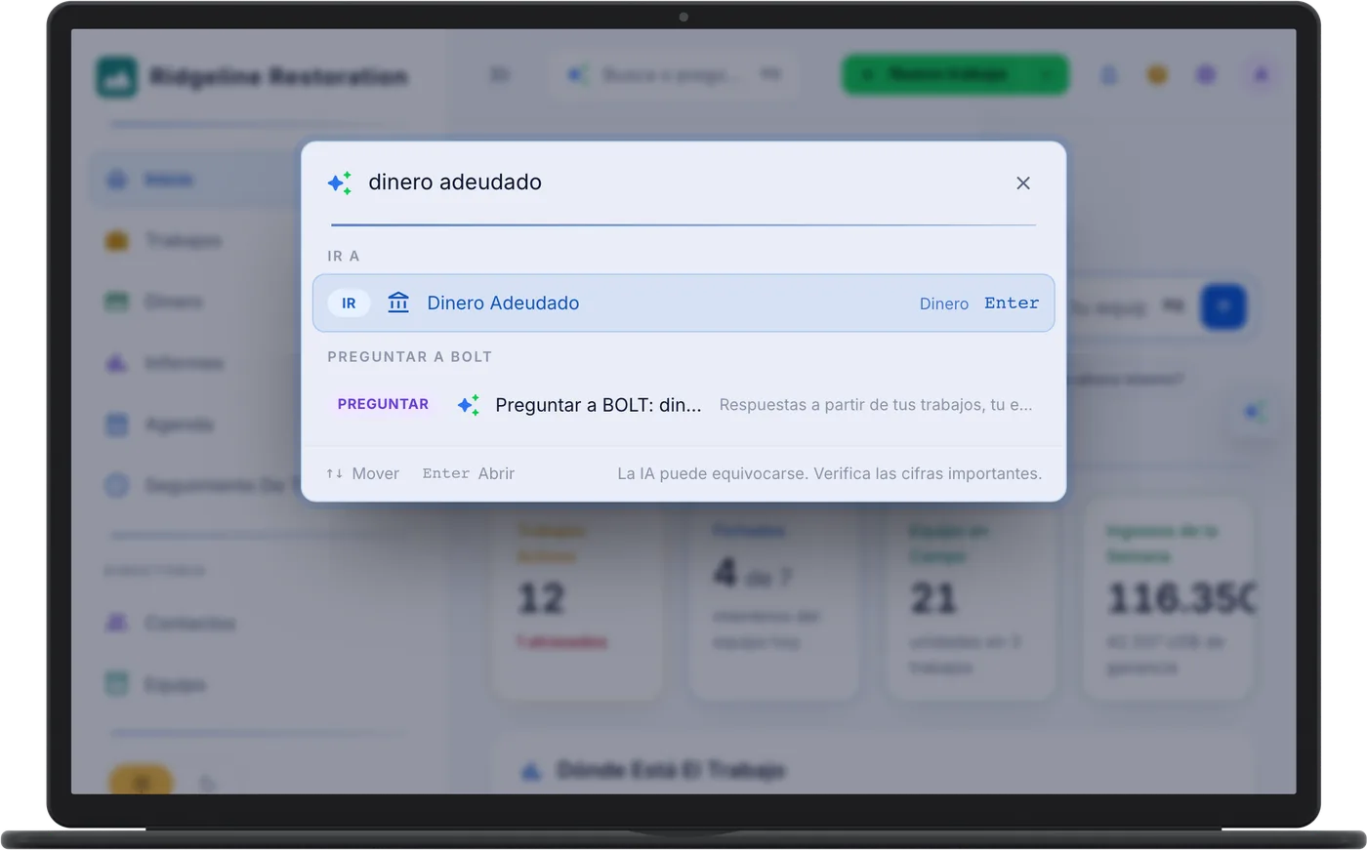Click the search box in the background top bar
Screen dimensions: 1367x850
coord(676,75)
